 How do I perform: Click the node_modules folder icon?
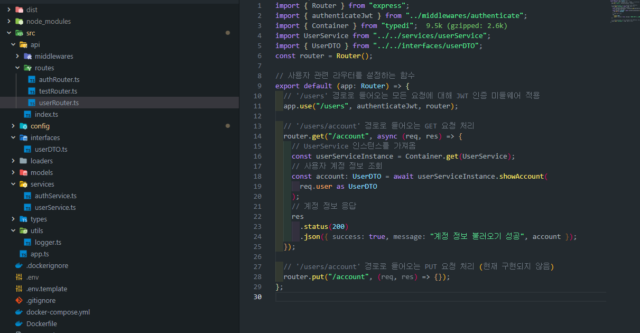[20, 21]
